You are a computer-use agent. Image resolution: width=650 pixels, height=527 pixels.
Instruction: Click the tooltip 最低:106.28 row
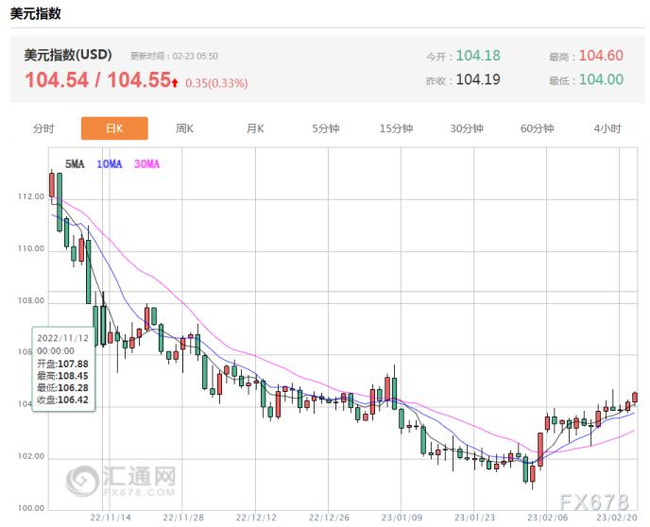(x=63, y=388)
